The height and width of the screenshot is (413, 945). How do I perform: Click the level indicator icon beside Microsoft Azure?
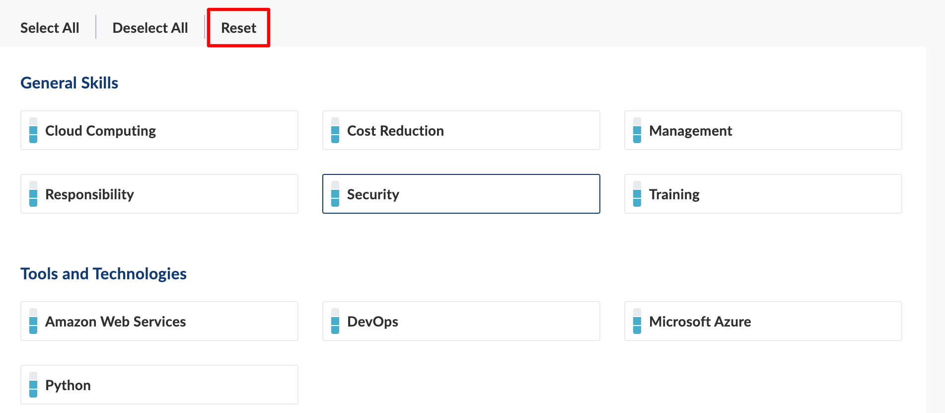[637, 321]
